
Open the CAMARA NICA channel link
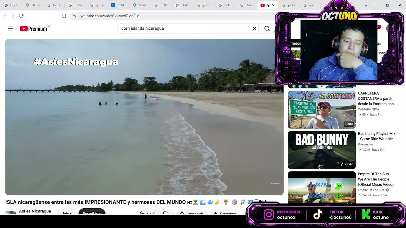pos(369,109)
